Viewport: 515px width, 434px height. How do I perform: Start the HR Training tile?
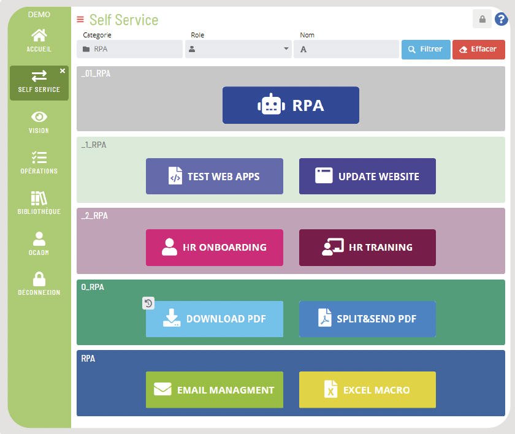point(367,248)
